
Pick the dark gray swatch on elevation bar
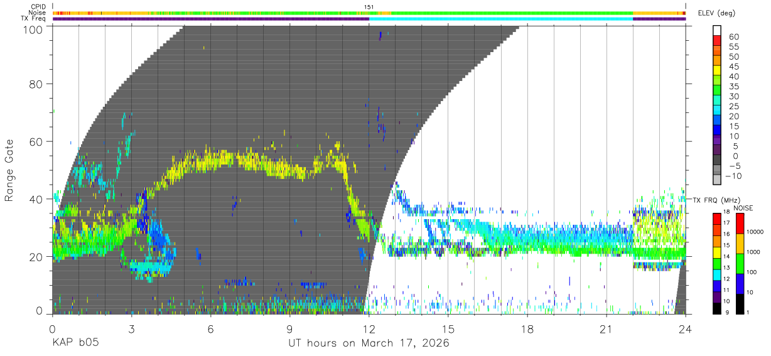pos(718,161)
